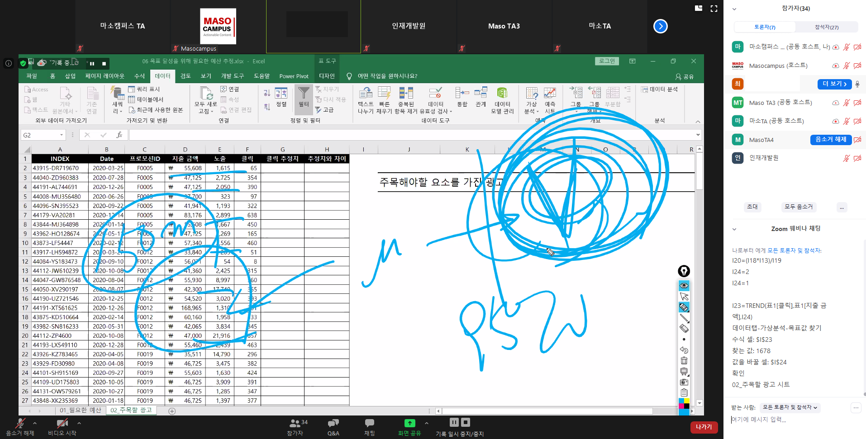Click the undo arrow in annotation toolbar
Viewport: 866px width, 439px height.
click(684, 350)
